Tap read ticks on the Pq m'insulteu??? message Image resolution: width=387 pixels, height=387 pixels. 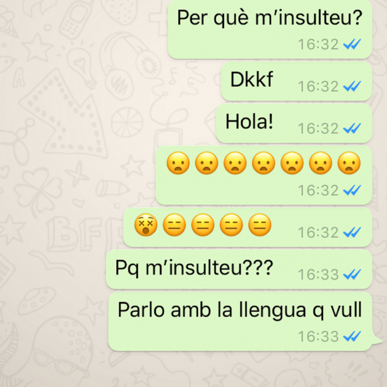click(352, 274)
